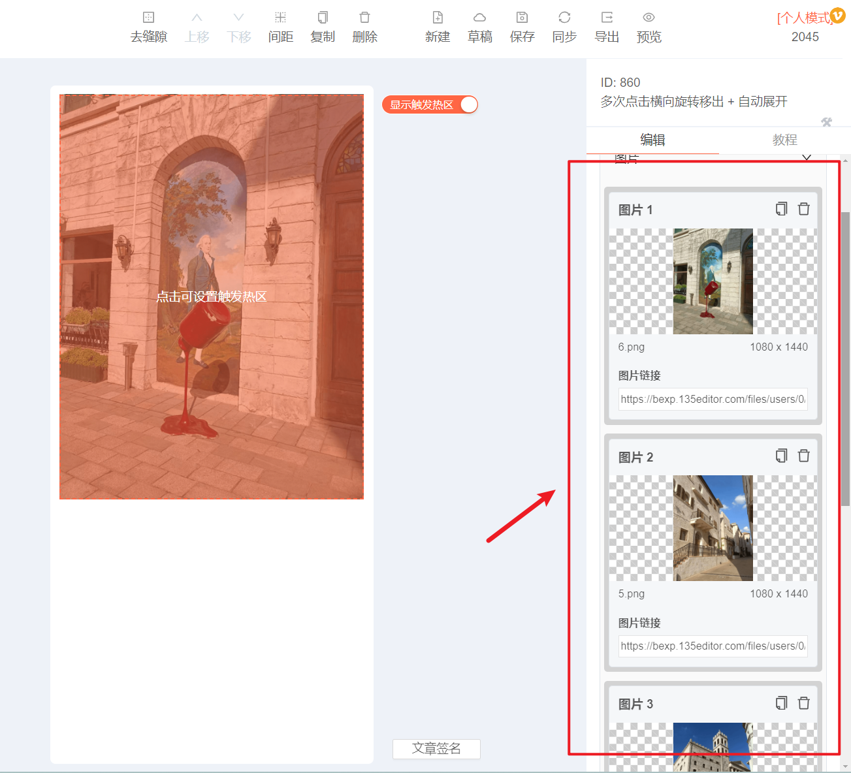Click 1080 x 1440 size in 图片 1

[779, 347]
